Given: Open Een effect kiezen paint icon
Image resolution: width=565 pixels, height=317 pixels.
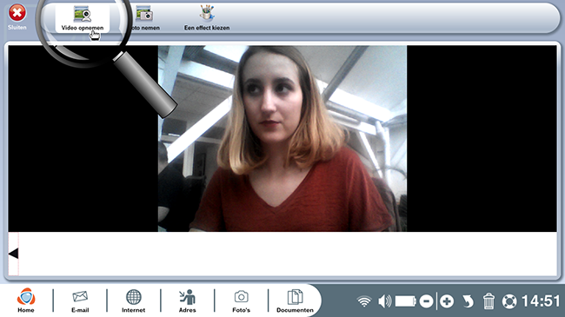Looking at the screenshot, I should click(x=207, y=13).
